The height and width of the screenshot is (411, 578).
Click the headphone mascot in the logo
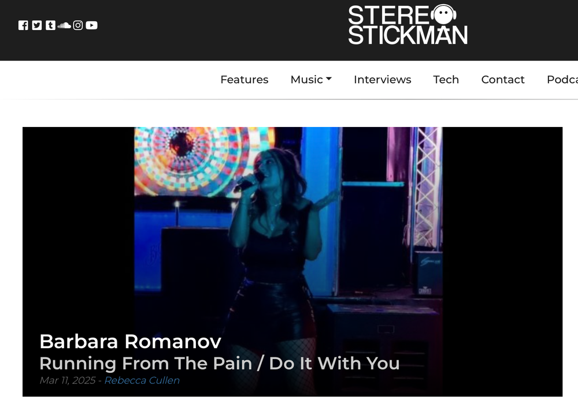click(x=443, y=15)
